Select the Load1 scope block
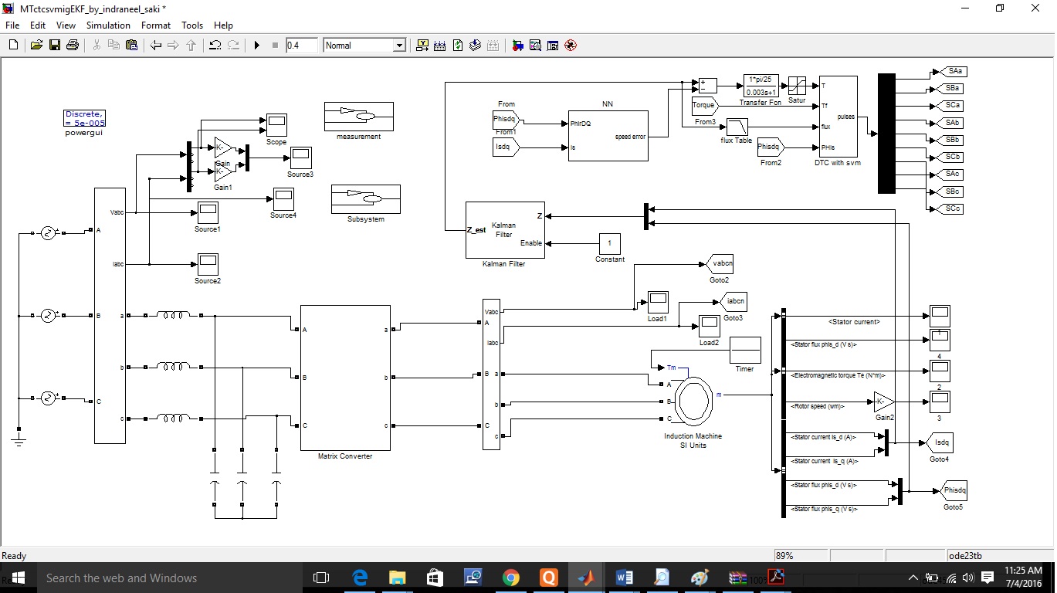1057x593 pixels. (x=657, y=302)
